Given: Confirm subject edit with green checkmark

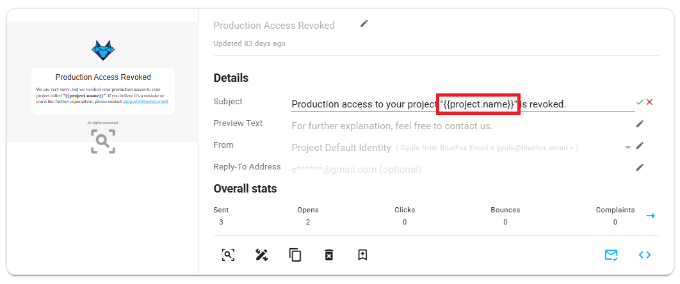Looking at the screenshot, I should pyautogui.click(x=640, y=102).
